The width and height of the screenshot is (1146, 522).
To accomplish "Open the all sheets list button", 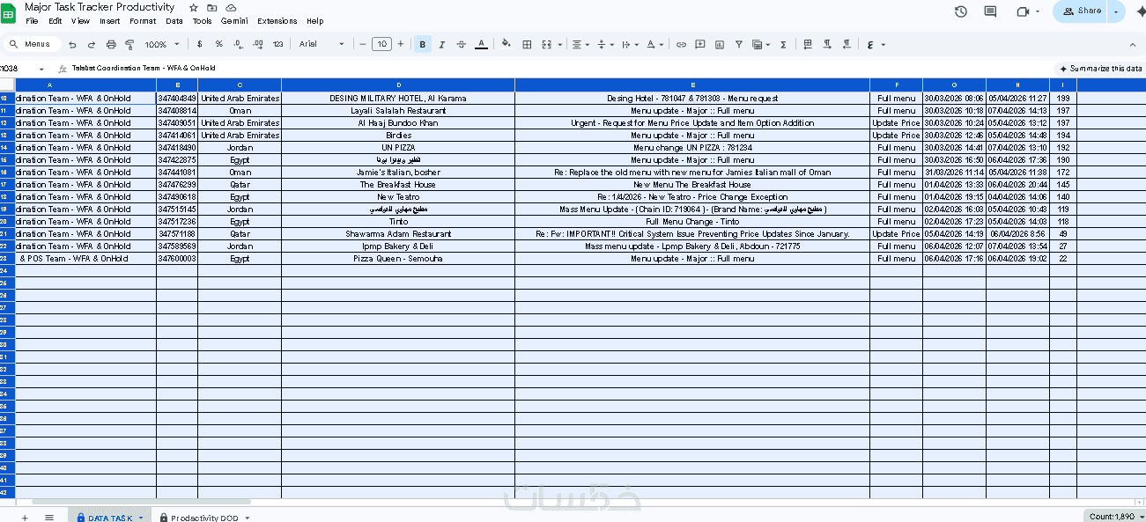I will tap(49, 518).
